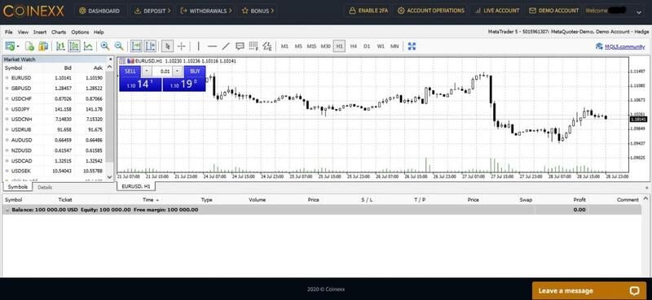Toggle chart shift icon

click(x=150, y=46)
